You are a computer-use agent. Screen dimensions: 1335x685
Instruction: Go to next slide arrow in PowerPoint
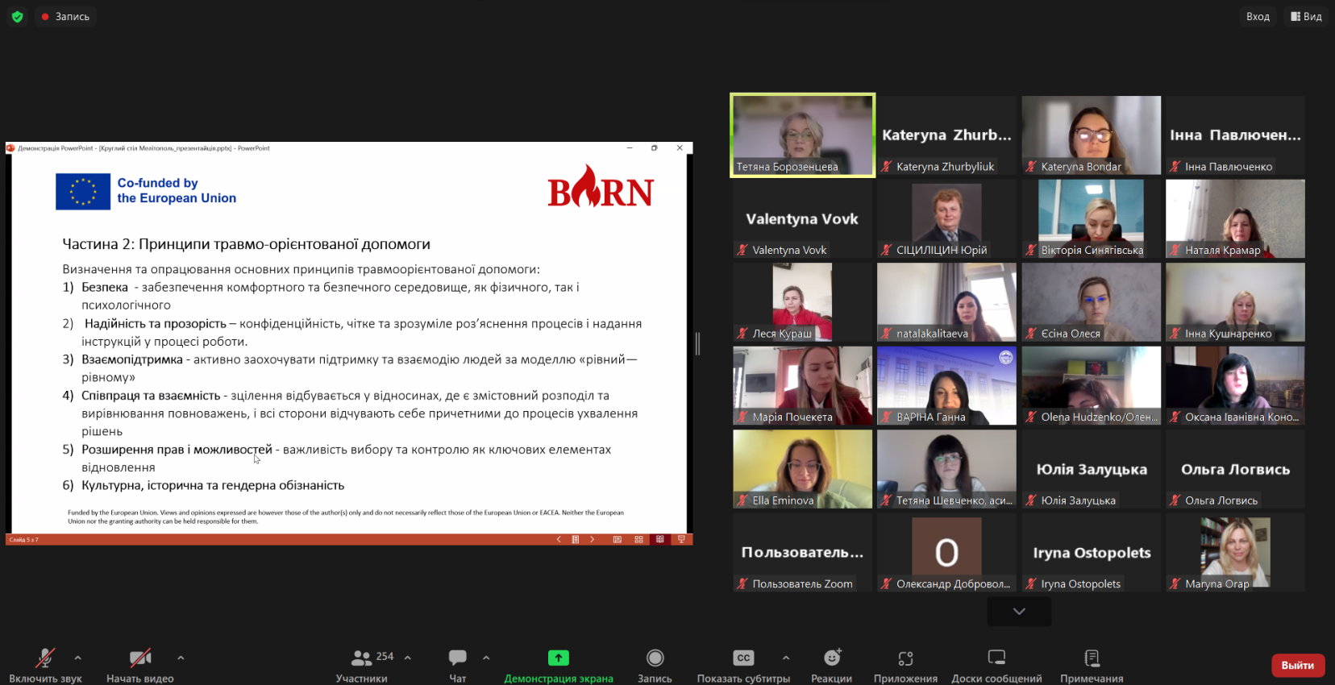(x=593, y=539)
